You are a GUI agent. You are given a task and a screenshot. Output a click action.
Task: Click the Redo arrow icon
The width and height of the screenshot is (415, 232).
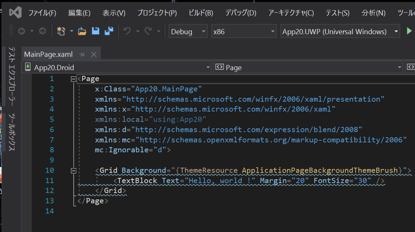[148, 31]
